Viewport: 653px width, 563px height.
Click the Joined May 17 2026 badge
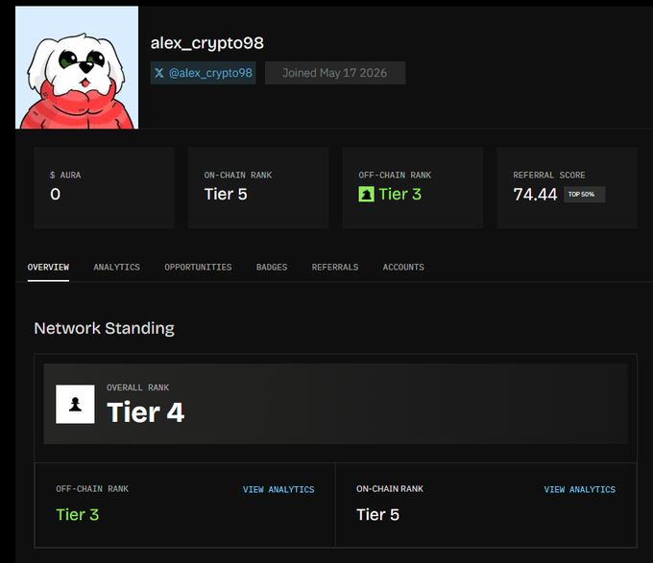[335, 73]
